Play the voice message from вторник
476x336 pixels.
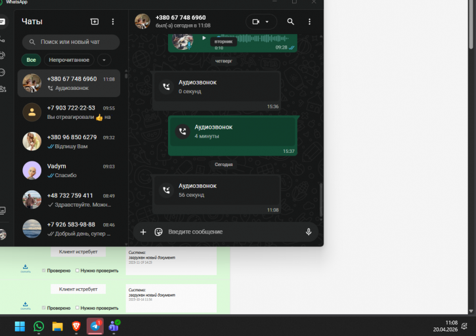(204, 38)
